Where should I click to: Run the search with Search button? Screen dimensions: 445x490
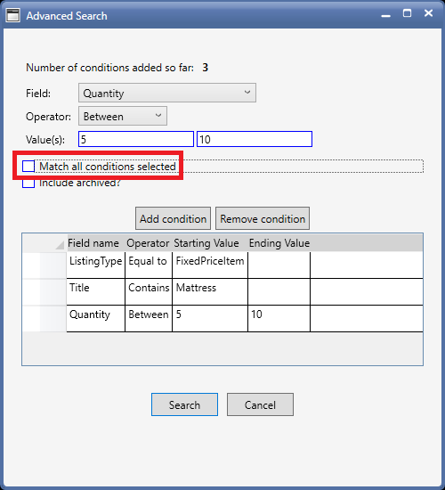pyautogui.click(x=184, y=404)
